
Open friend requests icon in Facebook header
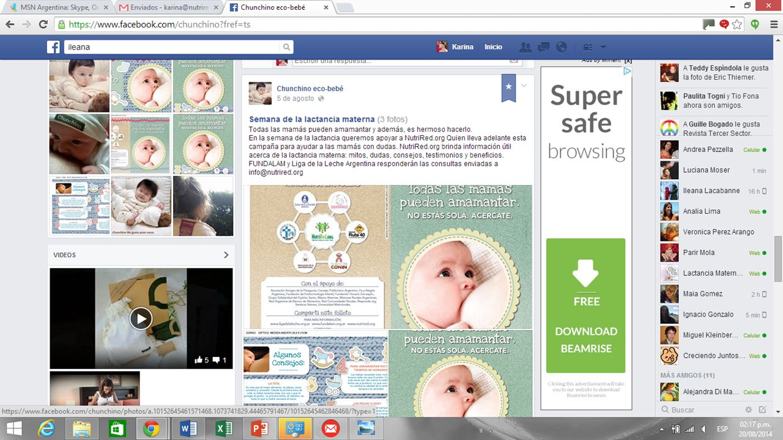pos(525,47)
